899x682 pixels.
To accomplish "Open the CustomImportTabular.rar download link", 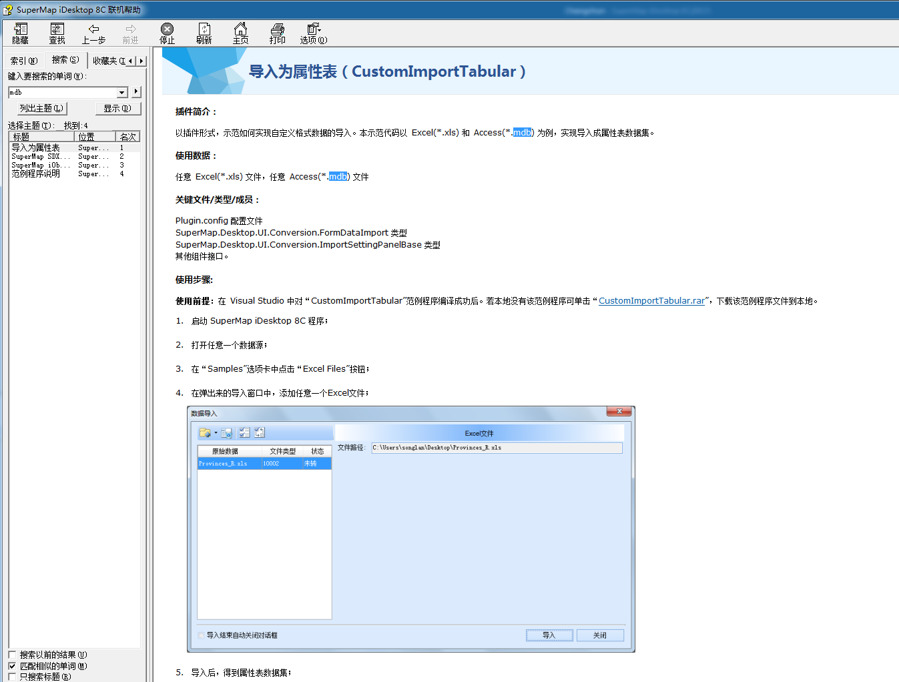I will 651,301.
